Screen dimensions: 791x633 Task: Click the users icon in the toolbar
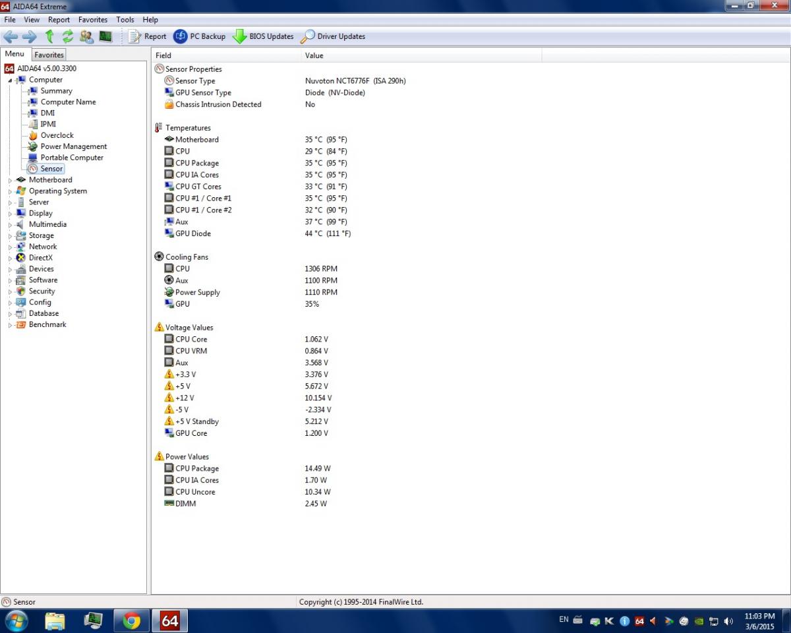click(86, 37)
